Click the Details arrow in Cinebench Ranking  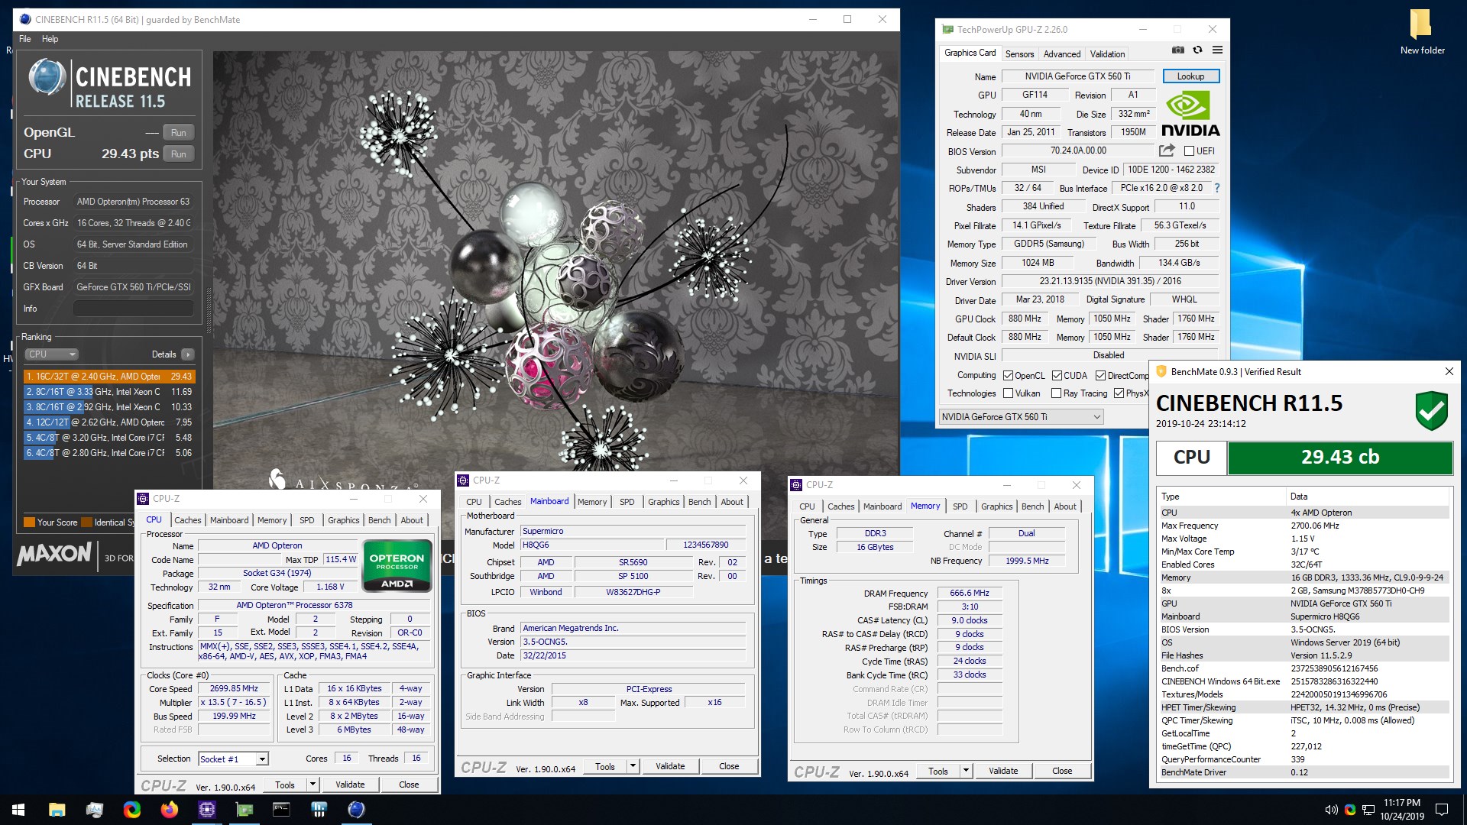coord(188,354)
